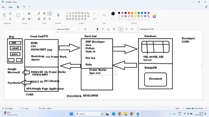Open the Edit colours wheel
Image resolution: width=209 pixels, height=117 pixels.
point(154,16)
